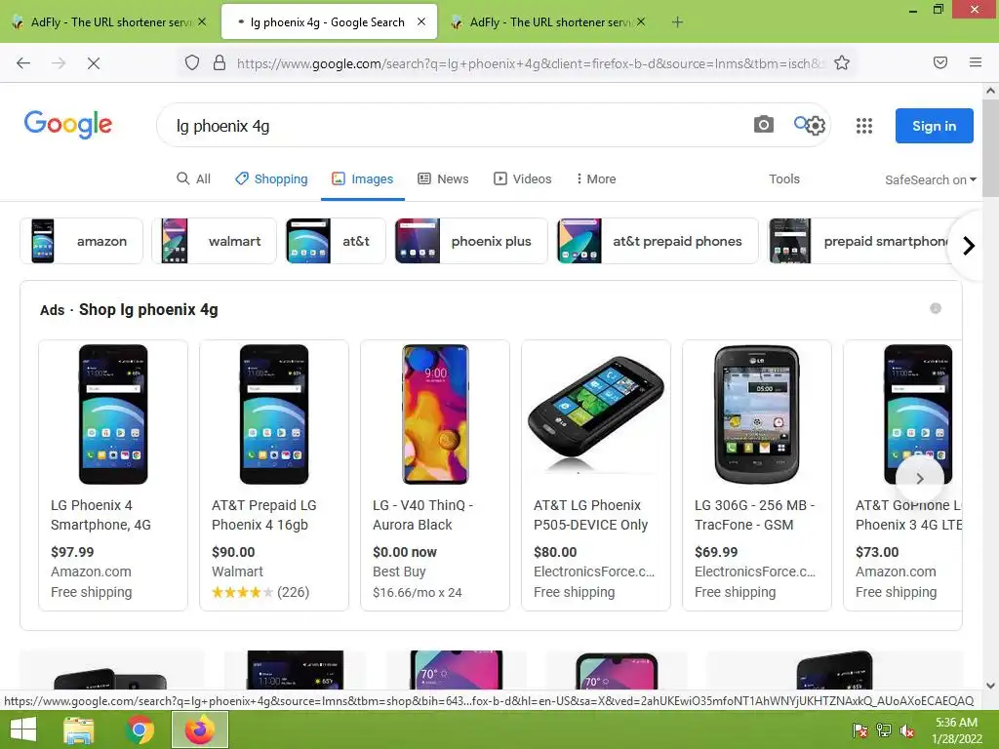Open Windows Start menu
This screenshot has height=749, width=999.
click(x=23, y=729)
